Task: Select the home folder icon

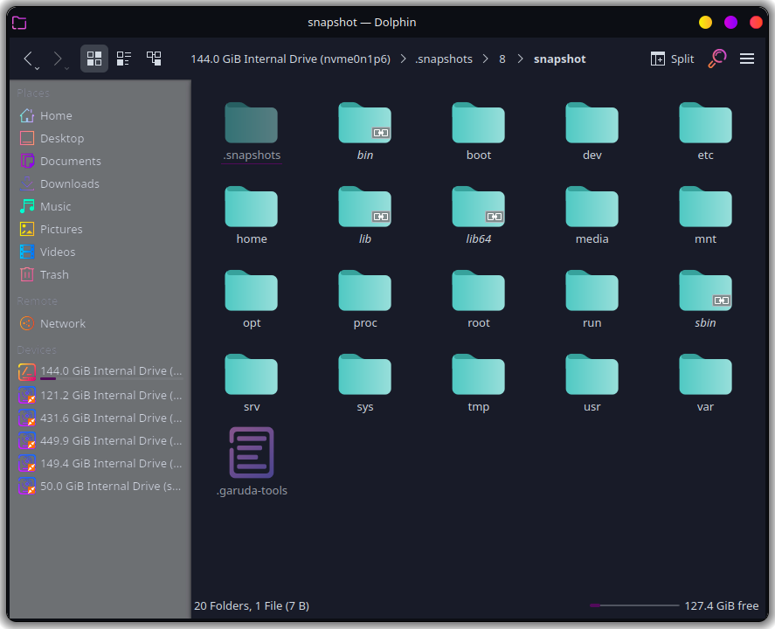Action: 251,206
